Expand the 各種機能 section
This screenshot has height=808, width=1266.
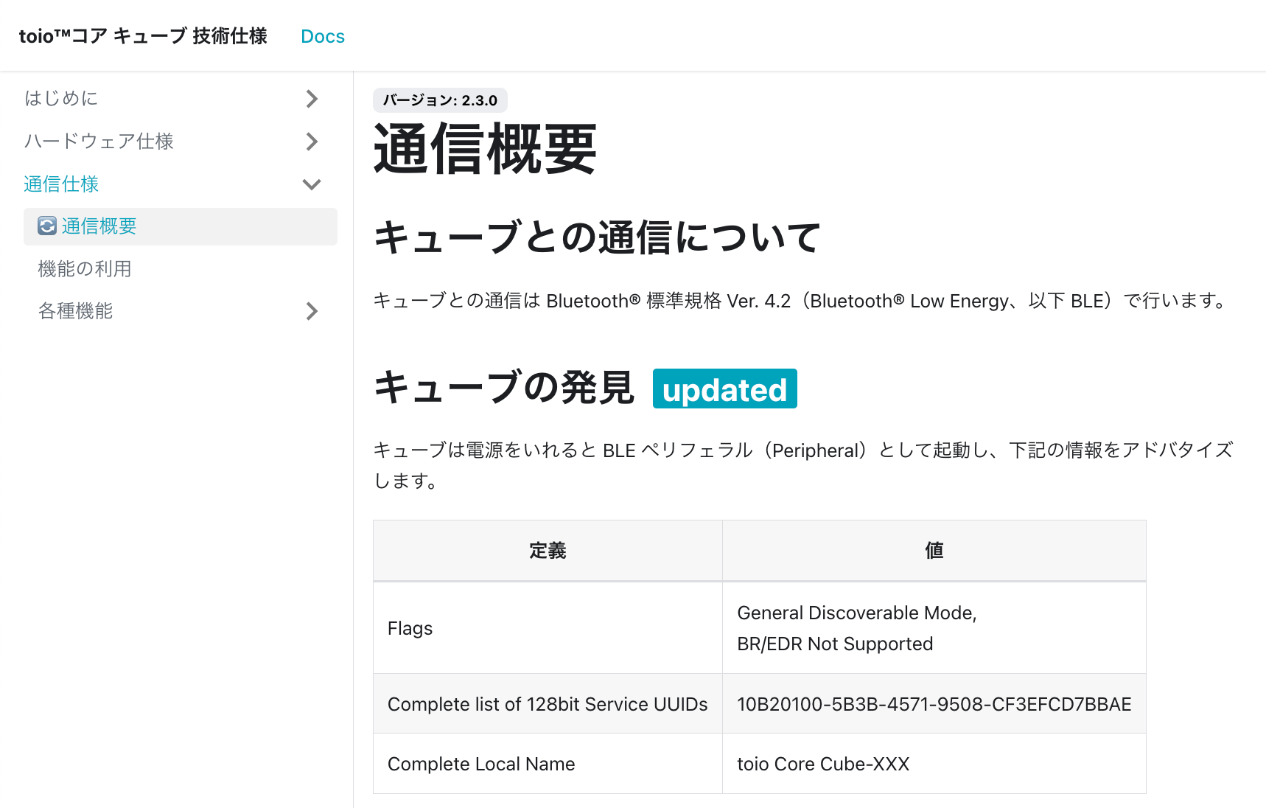pyautogui.click(x=311, y=310)
